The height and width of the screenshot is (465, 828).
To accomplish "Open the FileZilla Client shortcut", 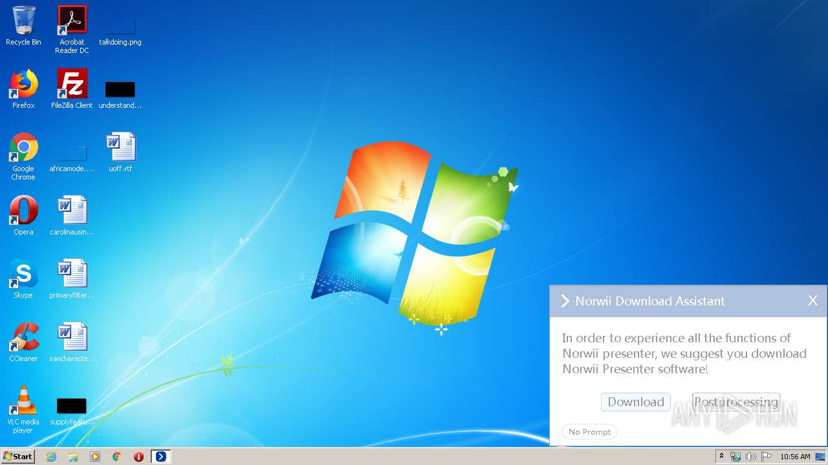I will [72, 89].
